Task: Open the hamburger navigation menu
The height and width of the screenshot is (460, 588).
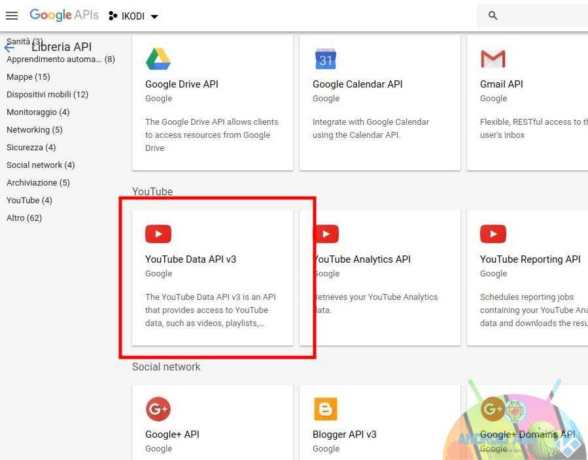Action: 12,16
